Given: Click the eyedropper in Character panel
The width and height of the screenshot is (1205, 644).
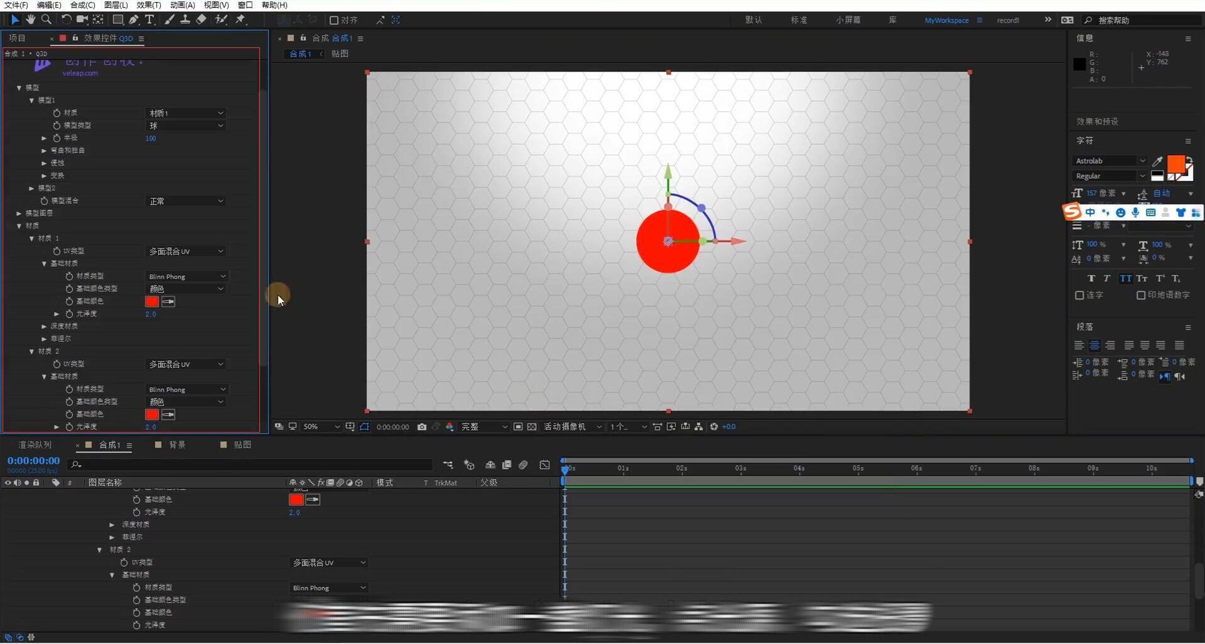Looking at the screenshot, I should 1157,161.
